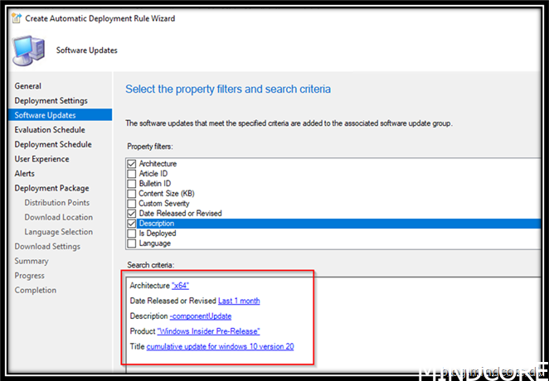Screen dimensions: 549x381
Task: Select Deployment Package in navigation
Action: point(51,188)
